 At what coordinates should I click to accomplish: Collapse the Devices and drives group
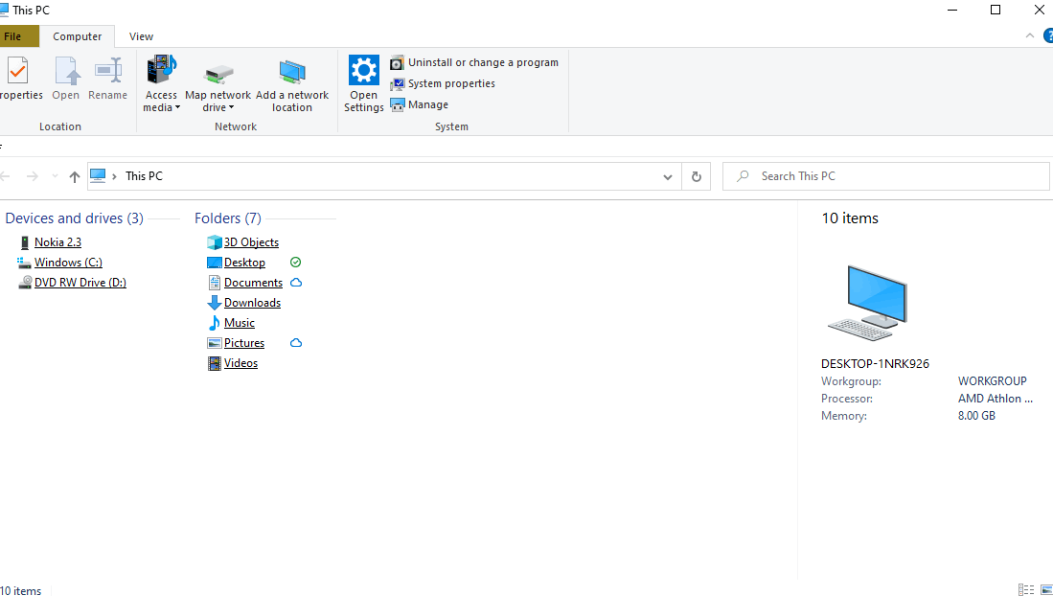pyautogui.click(x=74, y=218)
